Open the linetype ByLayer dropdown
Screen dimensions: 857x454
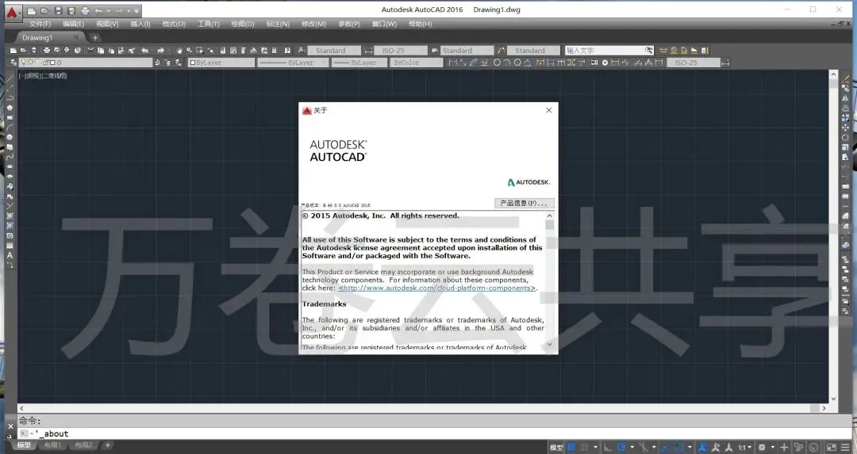pyautogui.click(x=293, y=63)
